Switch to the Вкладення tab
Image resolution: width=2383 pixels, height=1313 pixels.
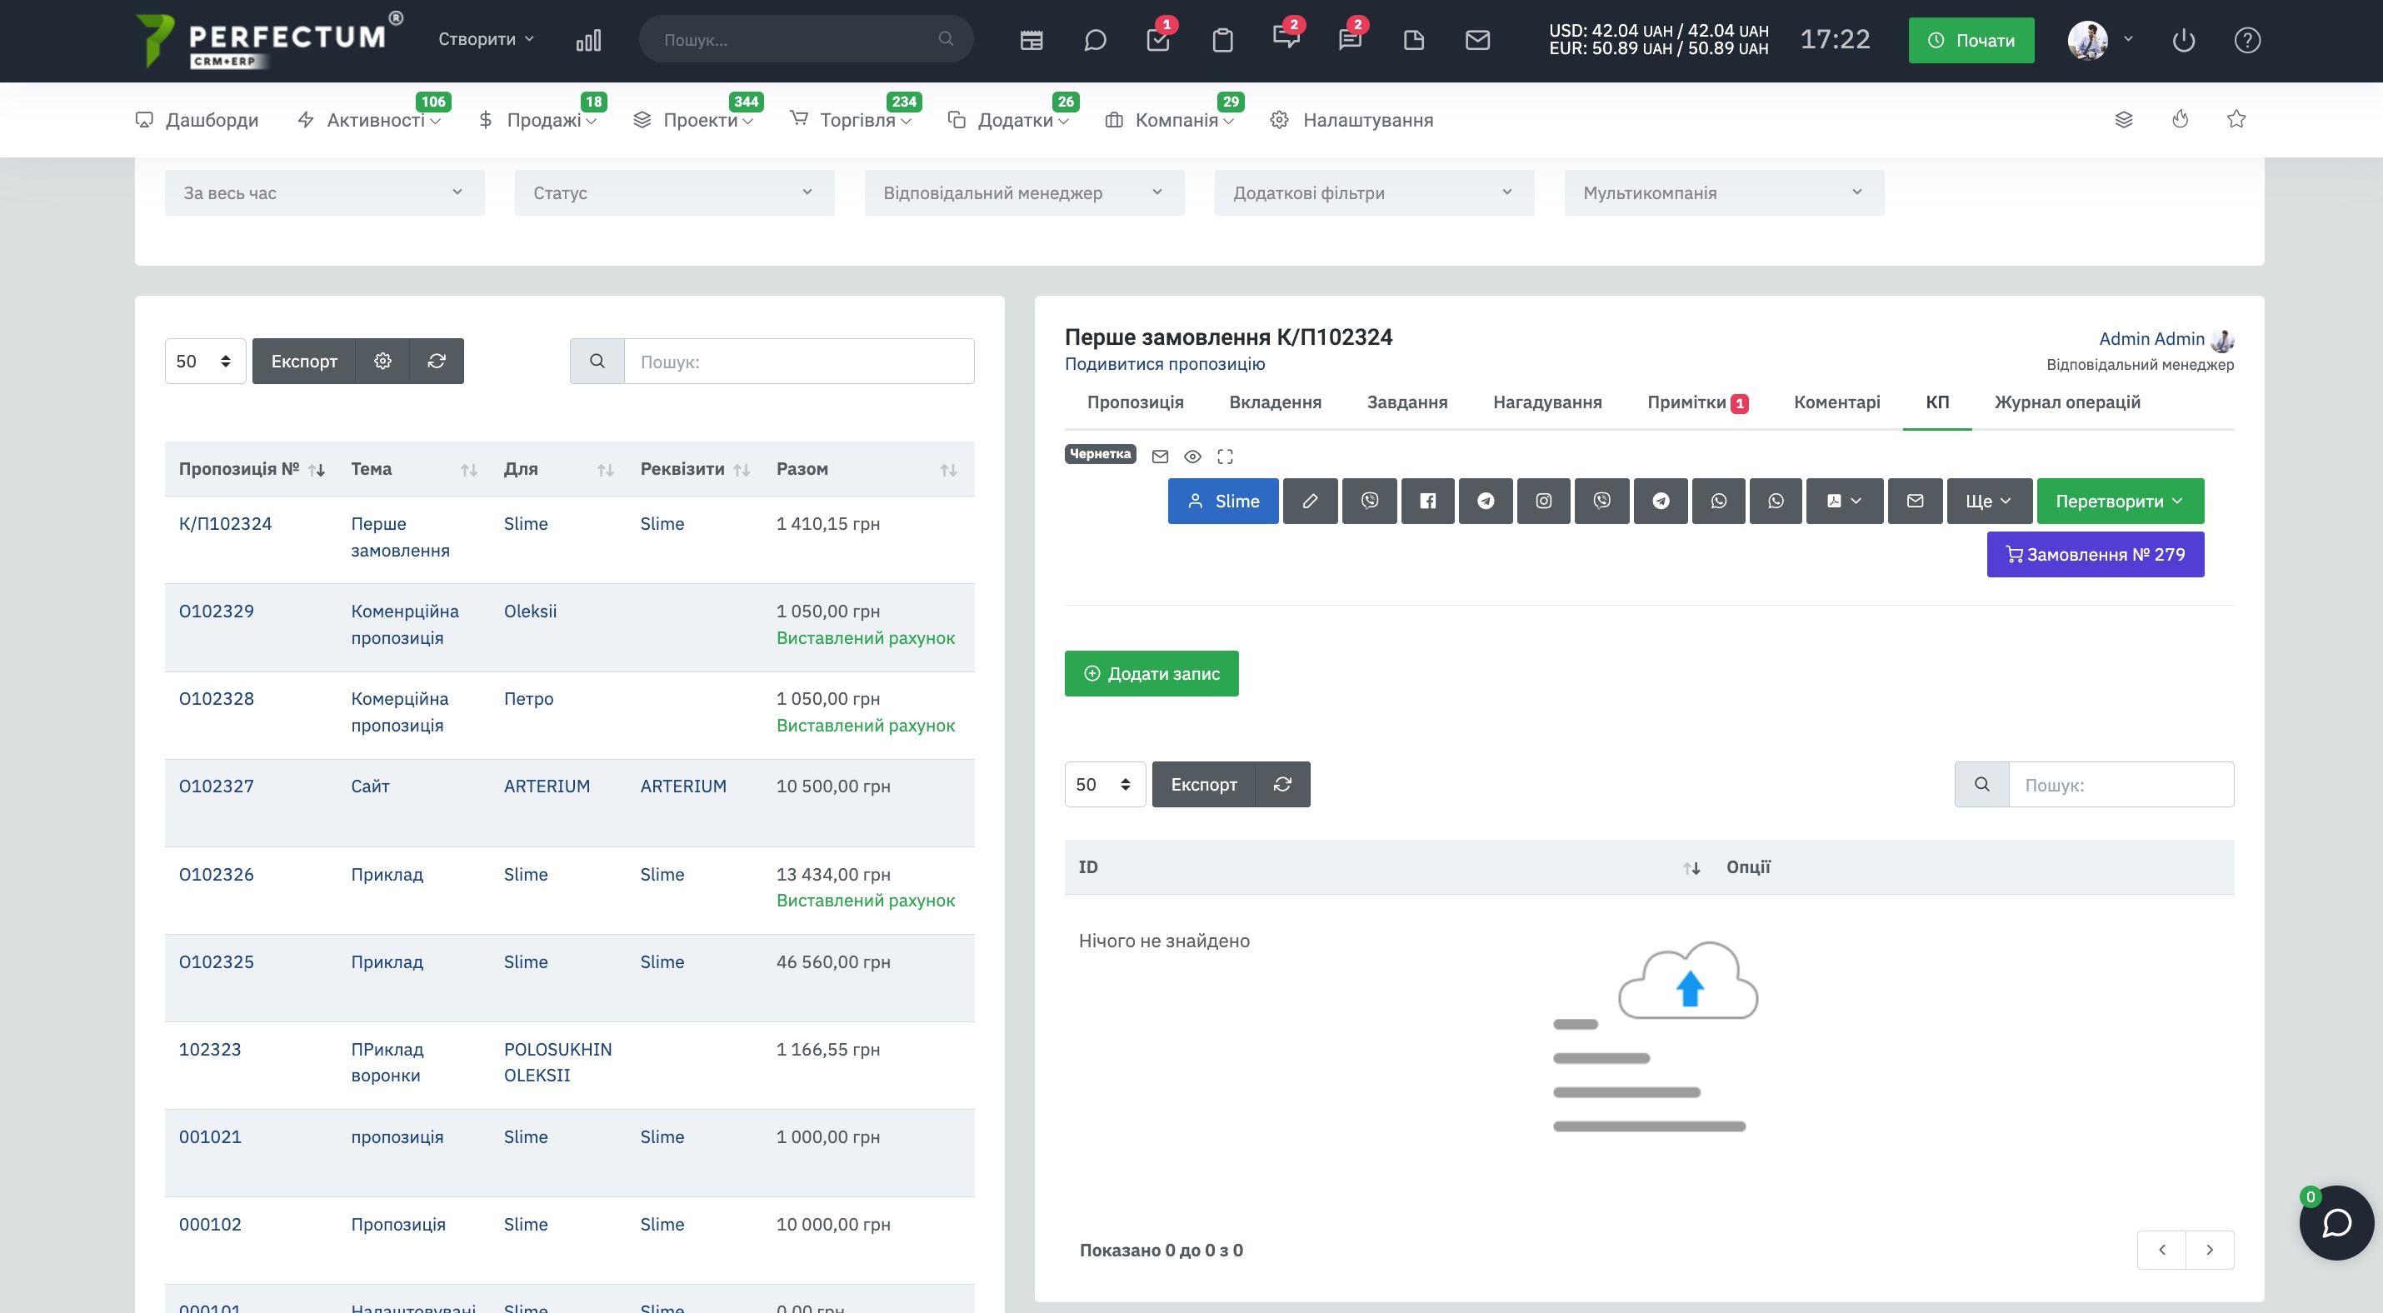tap(1275, 402)
